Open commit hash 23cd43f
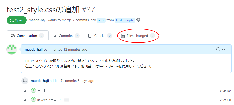Screen dimensions: 234x105 pos(226,100)
